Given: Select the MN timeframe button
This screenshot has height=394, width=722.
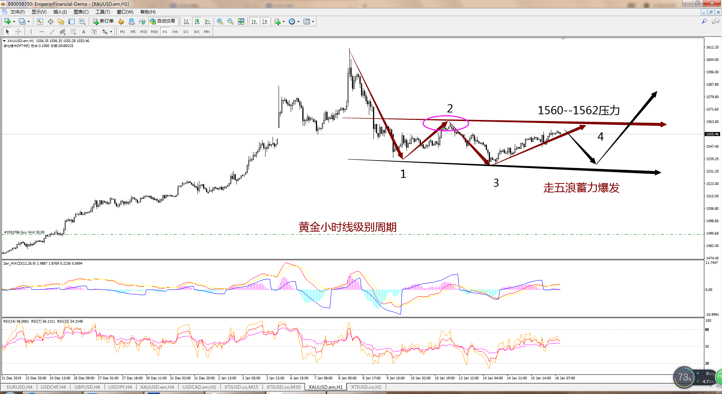Looking at the screenshot, I should click(x=207, y=32).
